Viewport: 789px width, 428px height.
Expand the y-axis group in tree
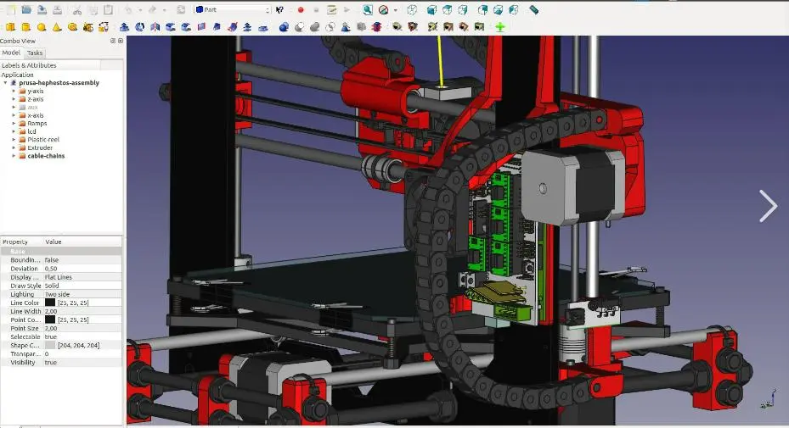pyautogui.click(x=14, y=91)
